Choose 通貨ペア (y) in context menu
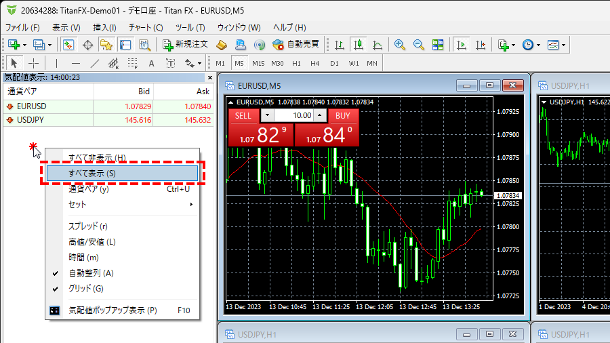 click(123, 189)
